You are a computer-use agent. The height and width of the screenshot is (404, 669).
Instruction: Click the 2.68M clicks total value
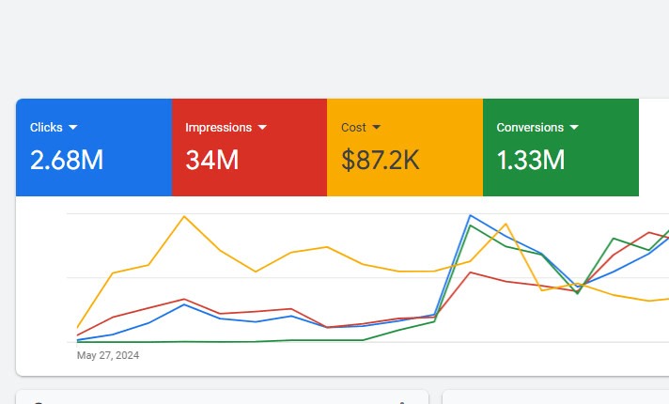[66, 161]
